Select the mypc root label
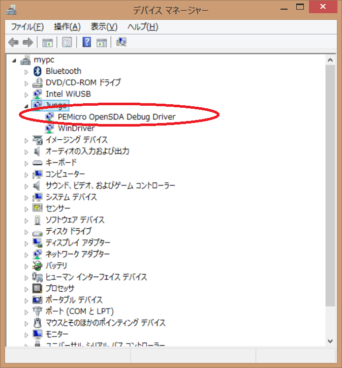 click(x=44, y=60)
